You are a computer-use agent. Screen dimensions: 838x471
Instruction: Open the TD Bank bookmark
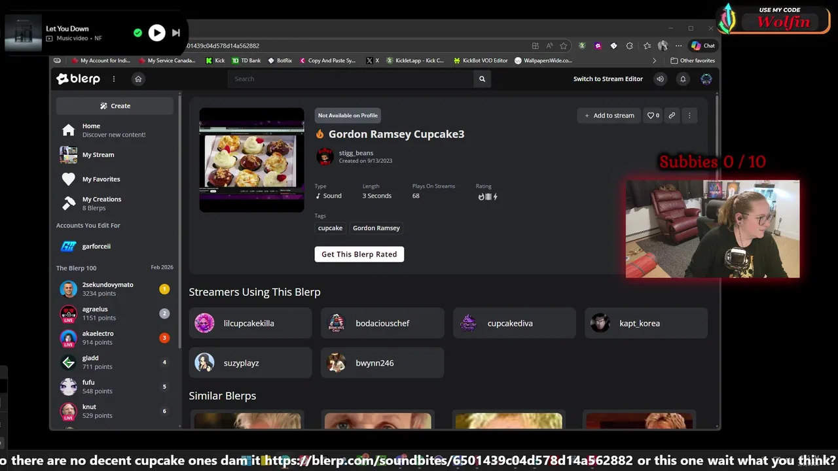tap(246, 61)
